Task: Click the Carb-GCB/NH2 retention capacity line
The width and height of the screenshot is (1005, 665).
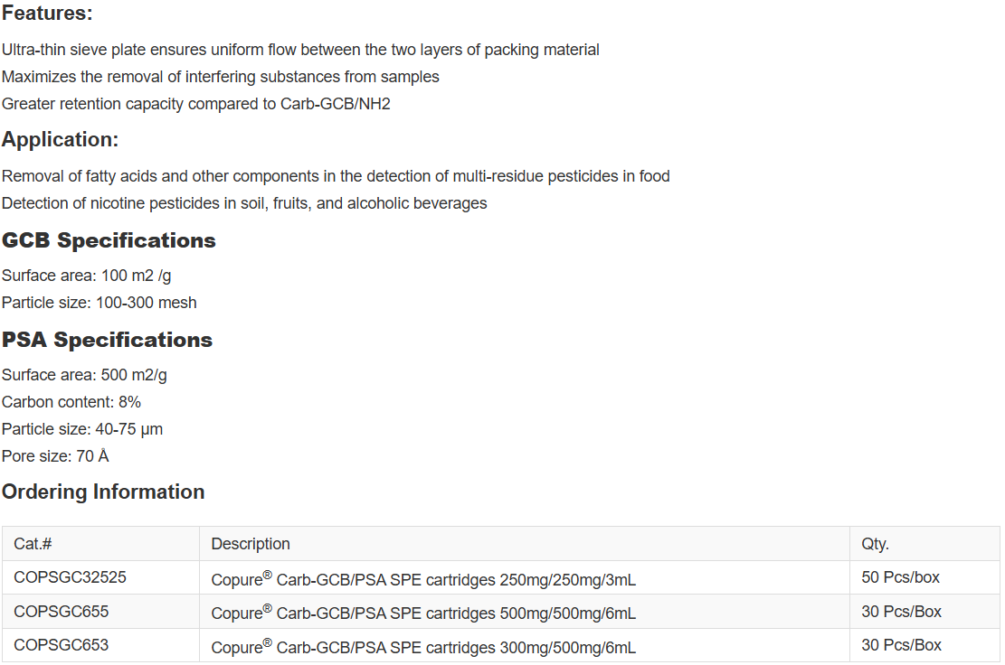Action: [x=196, y=104]
